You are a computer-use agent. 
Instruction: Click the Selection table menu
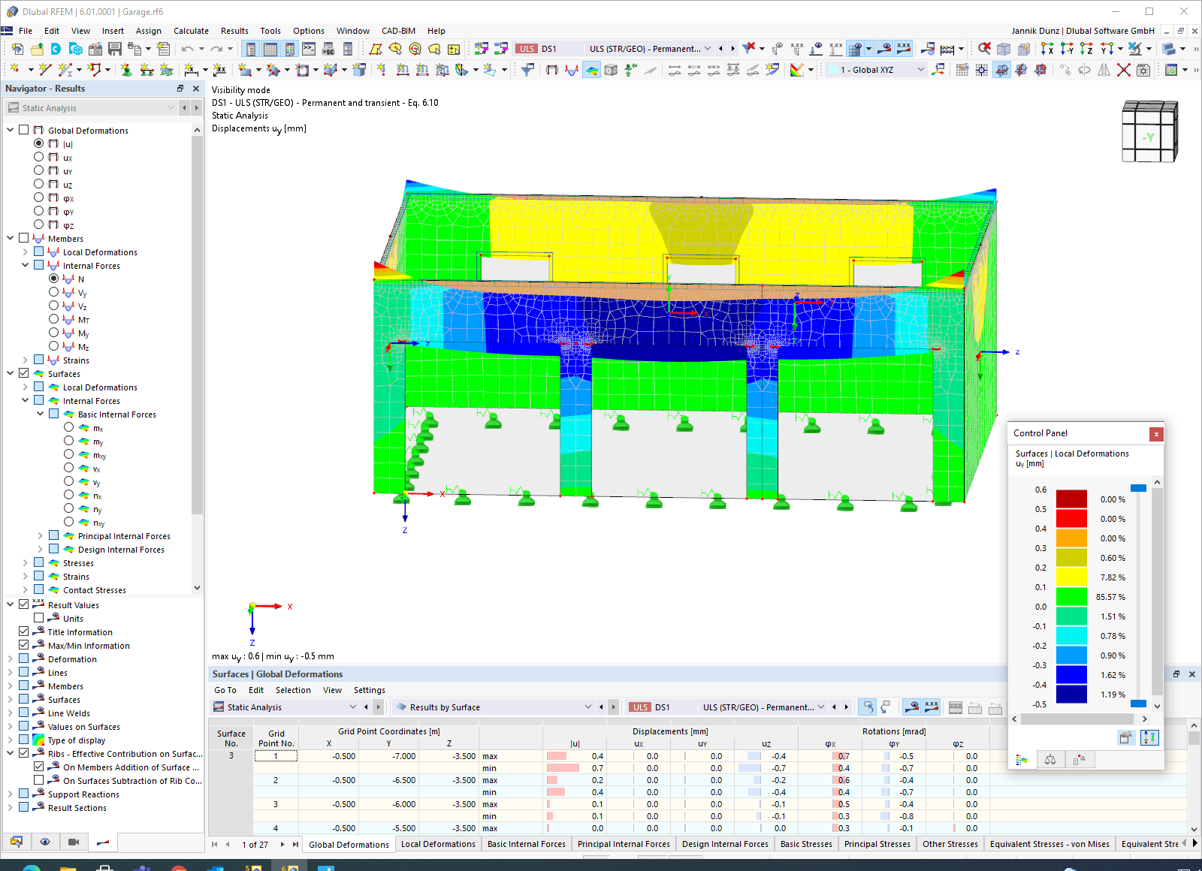point(293,690)
